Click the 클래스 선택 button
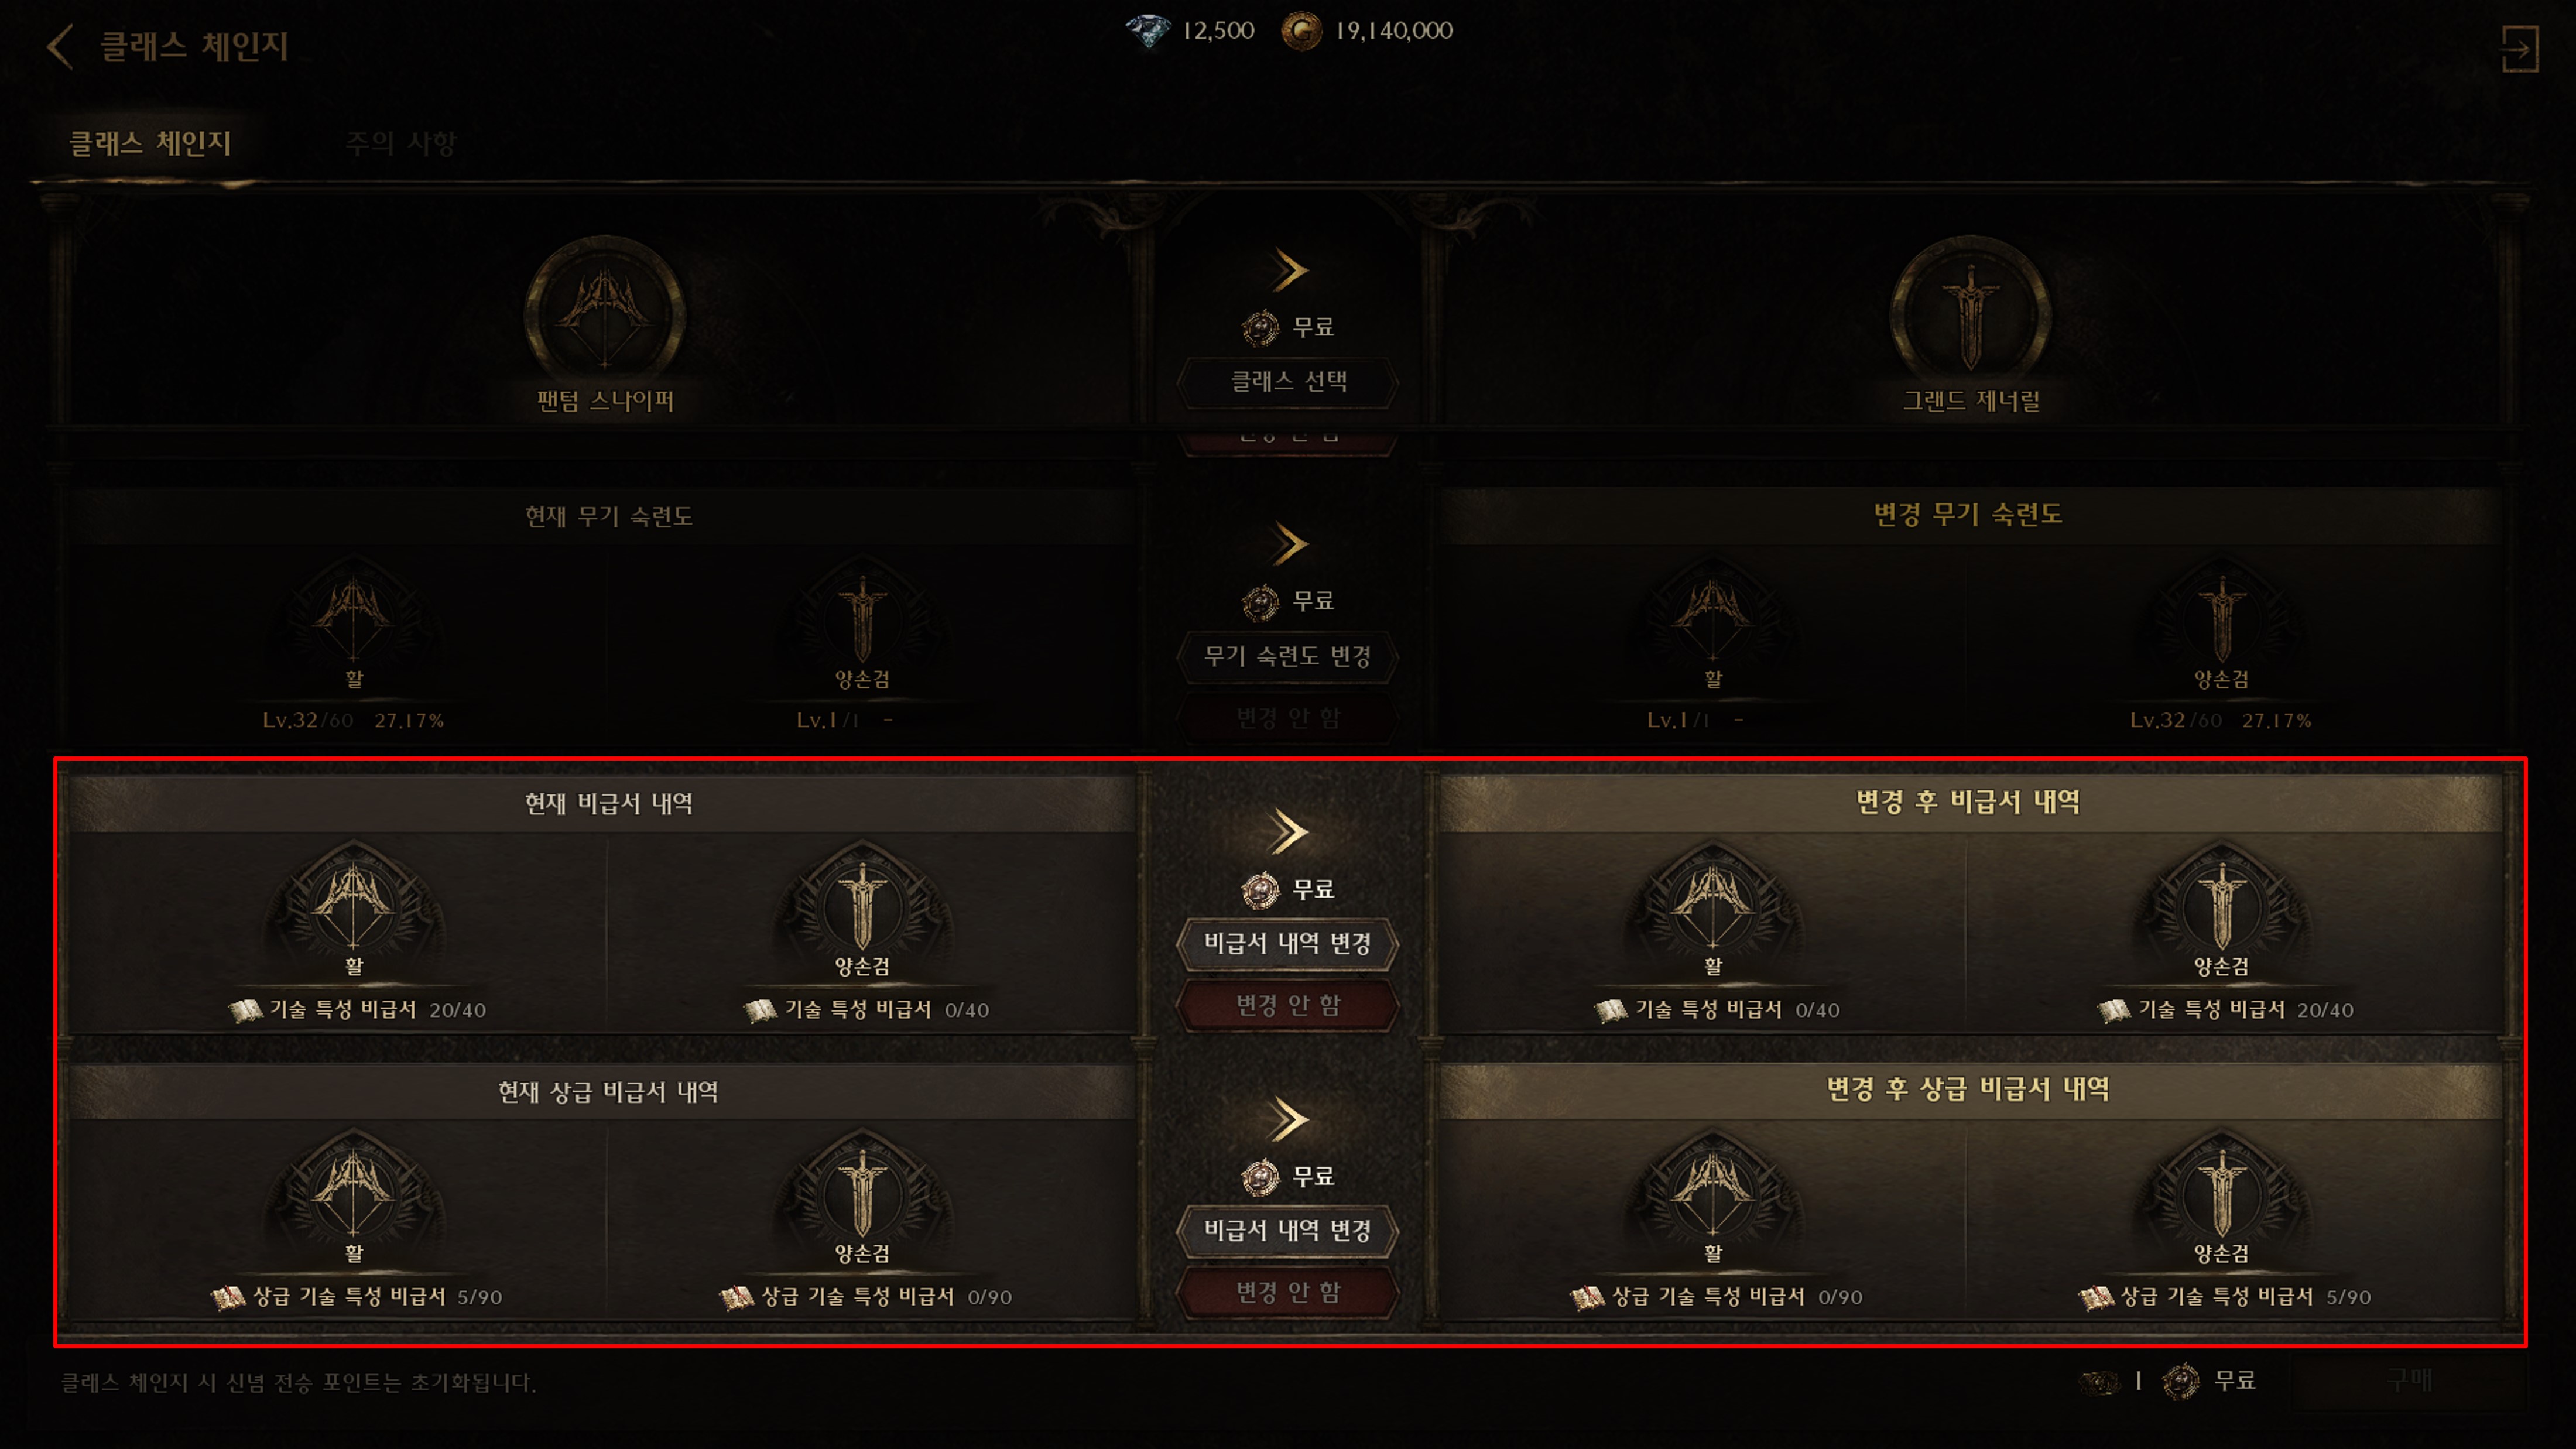Screen dimensions: 2576x1449 point(1288,382)
